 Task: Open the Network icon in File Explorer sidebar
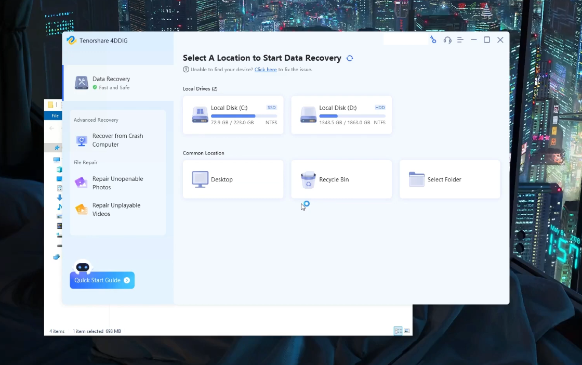(x=57, y=257)
